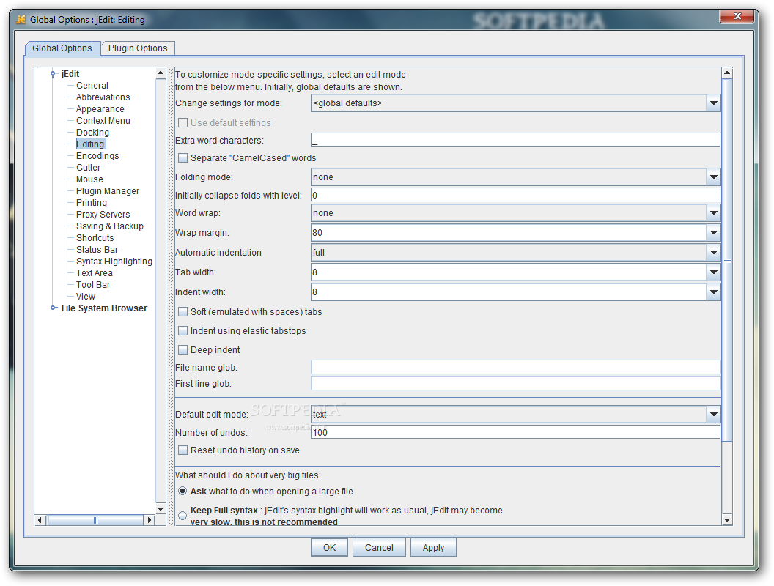This screenshot has height=586, width=774.
Task: Select Ask what to do radio button
Action: [183, 492]
